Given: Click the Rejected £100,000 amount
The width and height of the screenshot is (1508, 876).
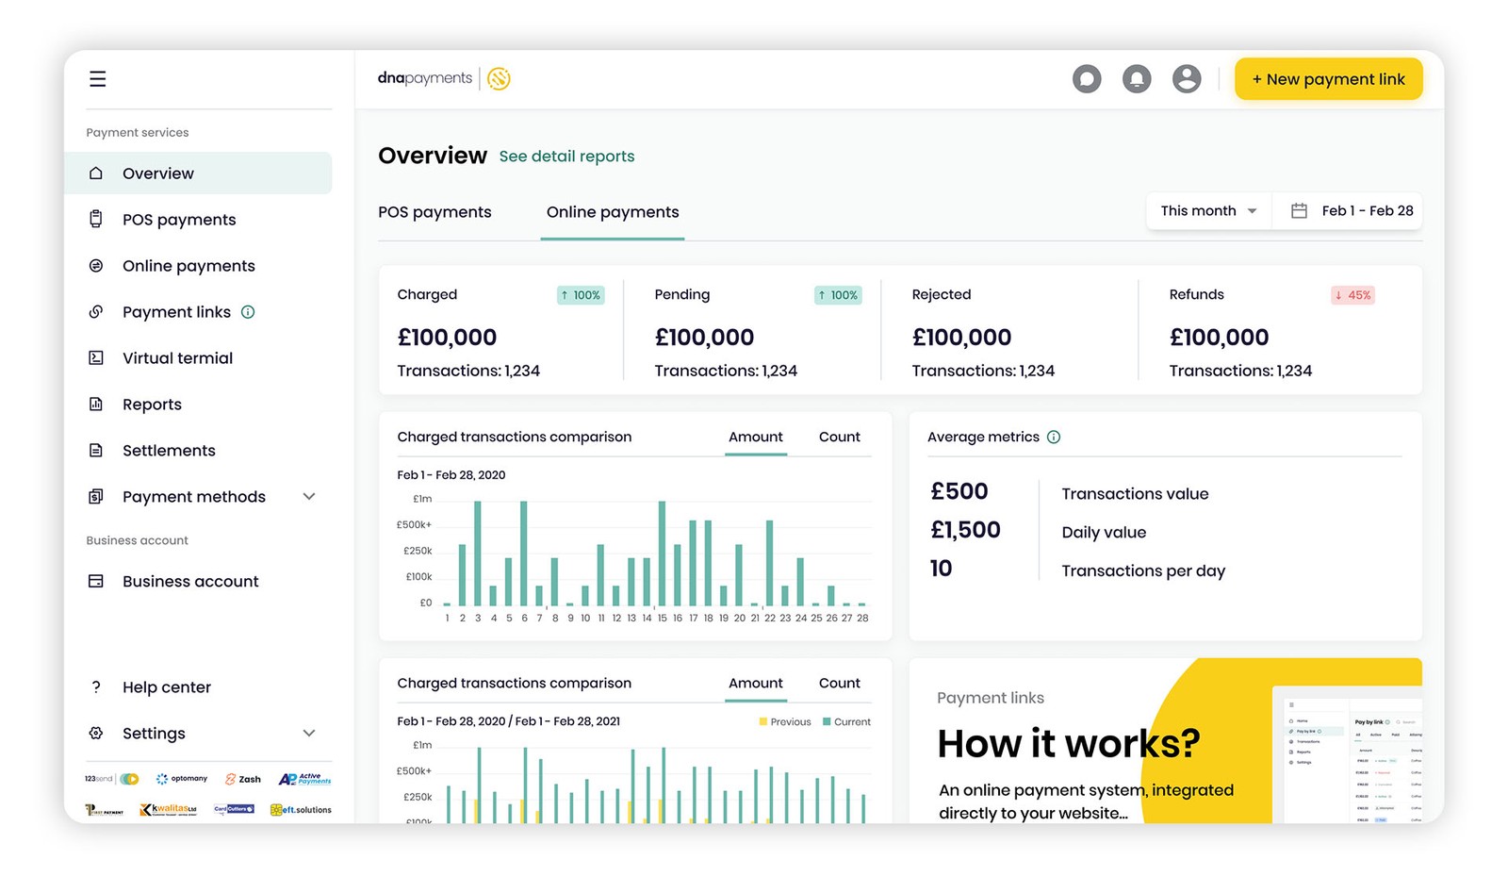Looking at the screenshot, I should pyautogui.click(x=961, y=338).
